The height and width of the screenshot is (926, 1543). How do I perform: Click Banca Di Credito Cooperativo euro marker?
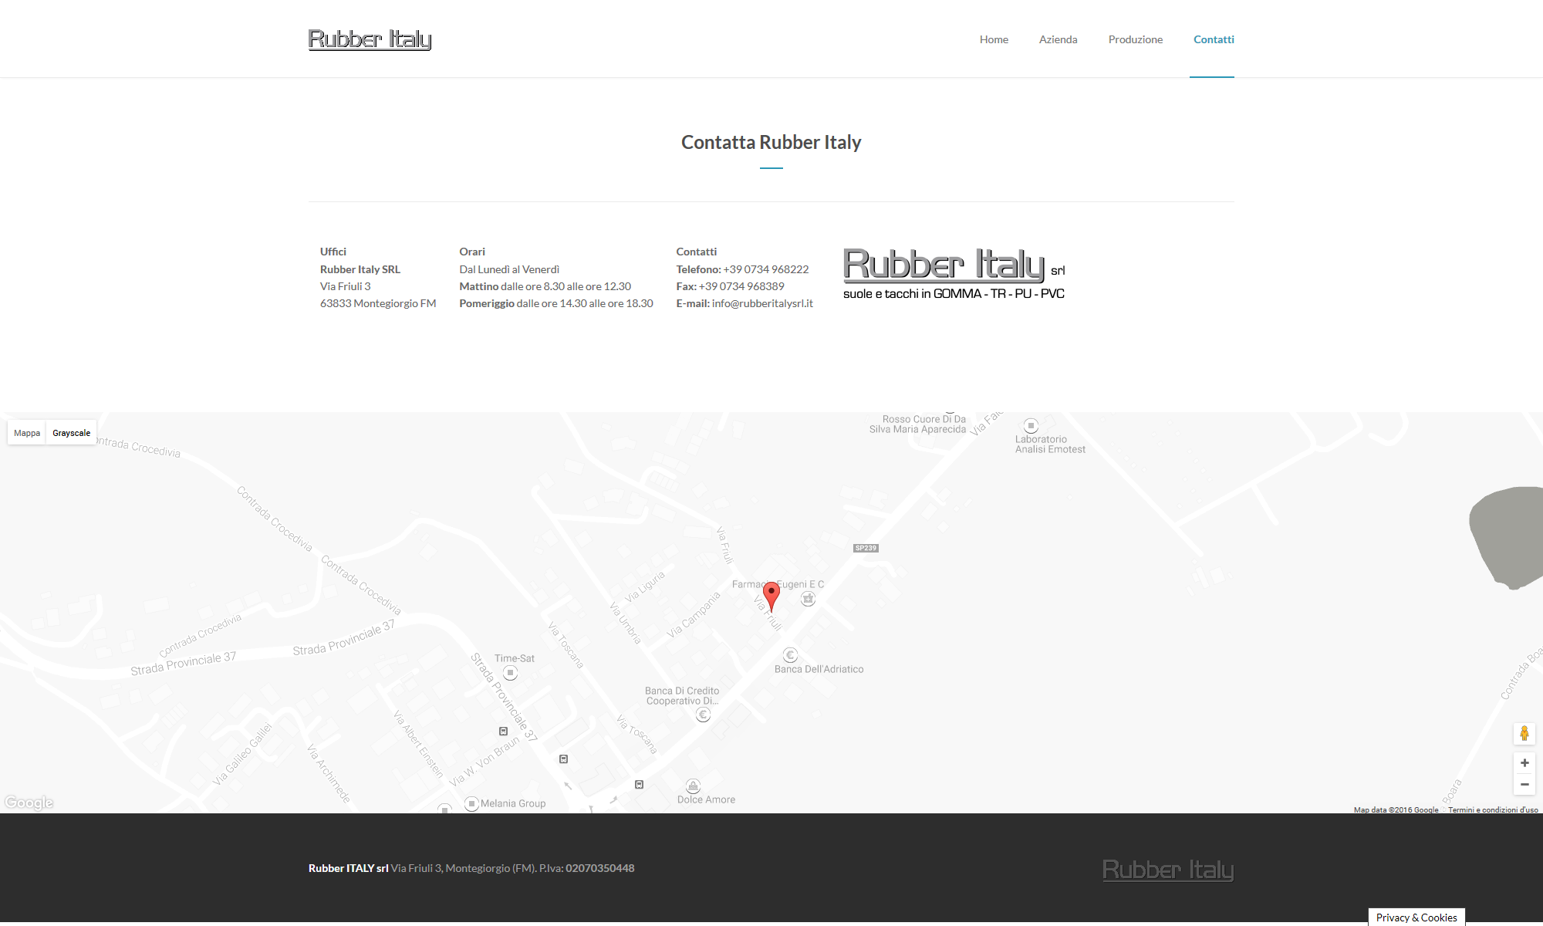(703, 715)
